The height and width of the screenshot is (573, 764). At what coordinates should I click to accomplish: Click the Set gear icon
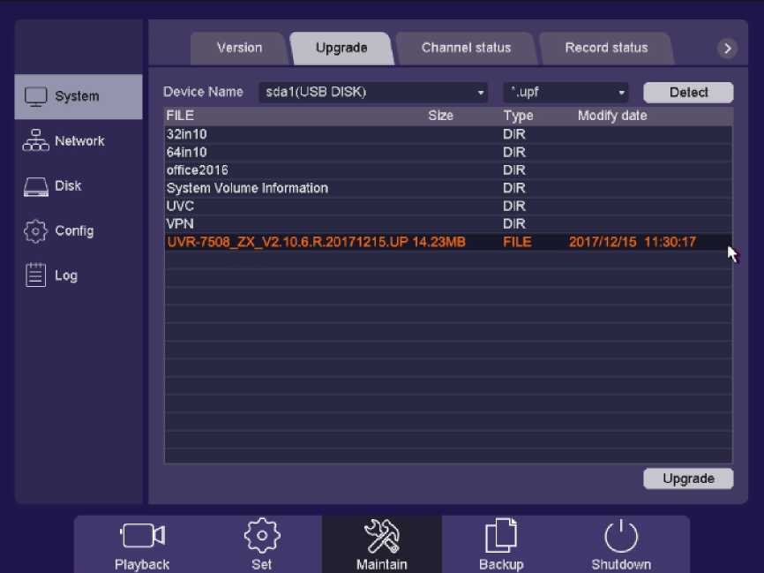(x=262, y=536)
